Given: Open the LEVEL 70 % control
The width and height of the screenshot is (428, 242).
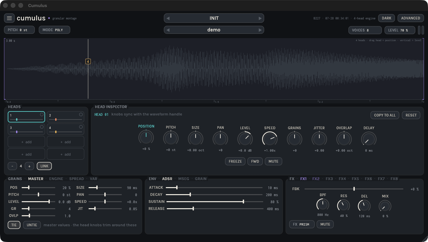Looking at the screenshot, I should coord(400,30).
